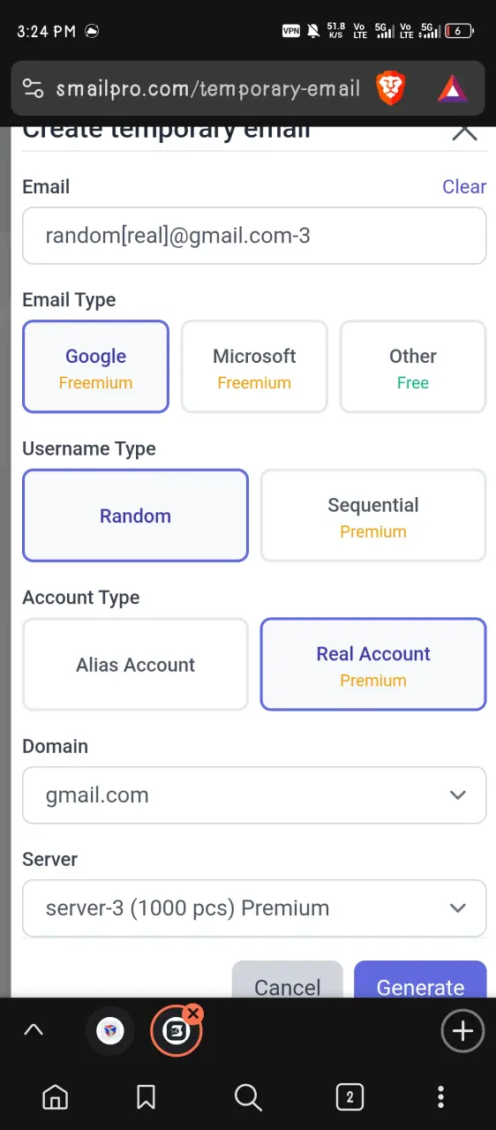Open bookmarks icon in bottom bar
Screen dimensions: 496x1130
(x=147, y=1097)
